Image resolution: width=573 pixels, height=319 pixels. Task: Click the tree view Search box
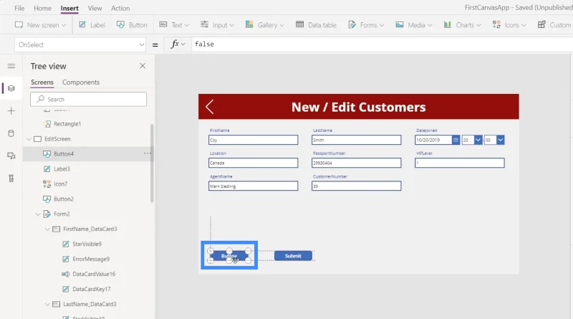(x=88, y=99)
